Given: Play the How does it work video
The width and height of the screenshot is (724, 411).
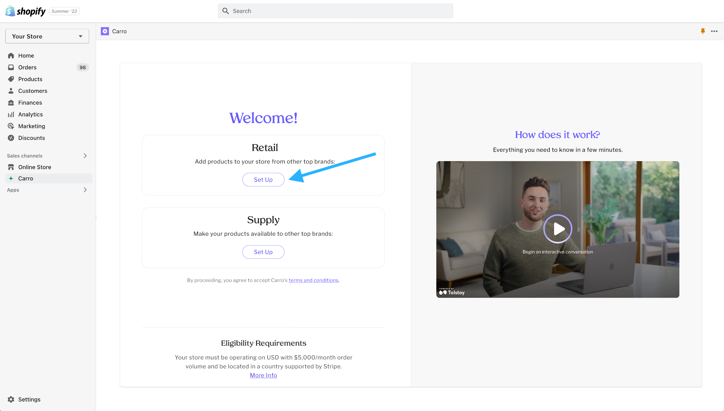Looking at the screenshot, I should click(x=558, y=229).
